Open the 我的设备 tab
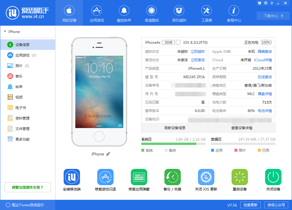The width and height of the screenshot is (292, 210). [69, 13]
